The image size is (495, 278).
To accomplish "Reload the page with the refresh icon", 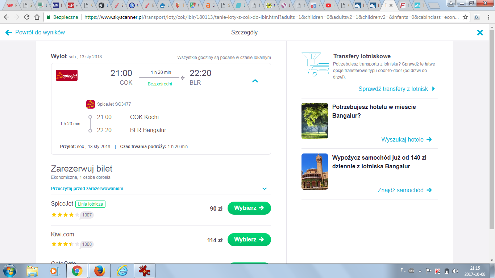I will (26, 17).
